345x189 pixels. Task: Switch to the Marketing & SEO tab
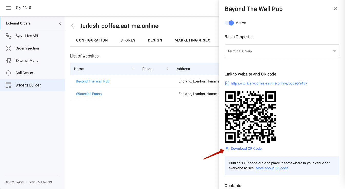(192, 40)
